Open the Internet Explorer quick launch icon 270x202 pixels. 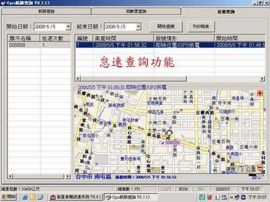point(25,197)
